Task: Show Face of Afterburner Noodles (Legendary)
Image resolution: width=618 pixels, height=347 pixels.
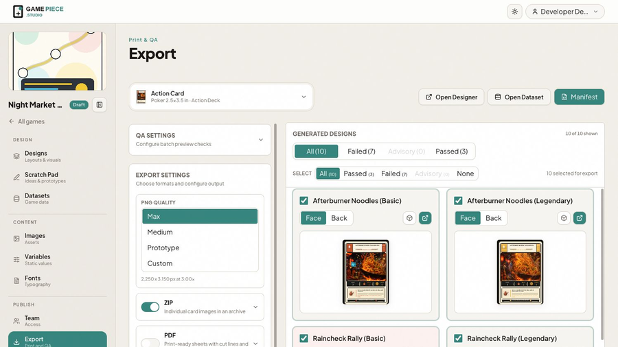Action: (468, 218)
